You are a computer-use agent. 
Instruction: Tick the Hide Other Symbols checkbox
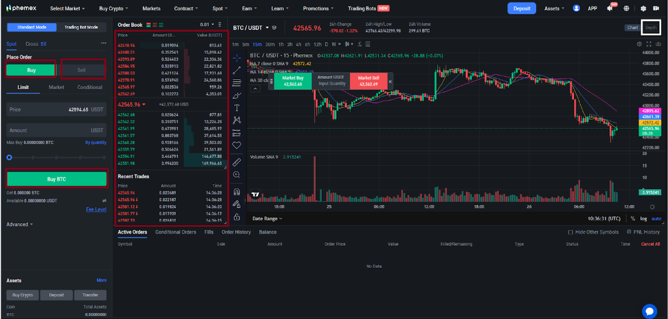[570, 232]
